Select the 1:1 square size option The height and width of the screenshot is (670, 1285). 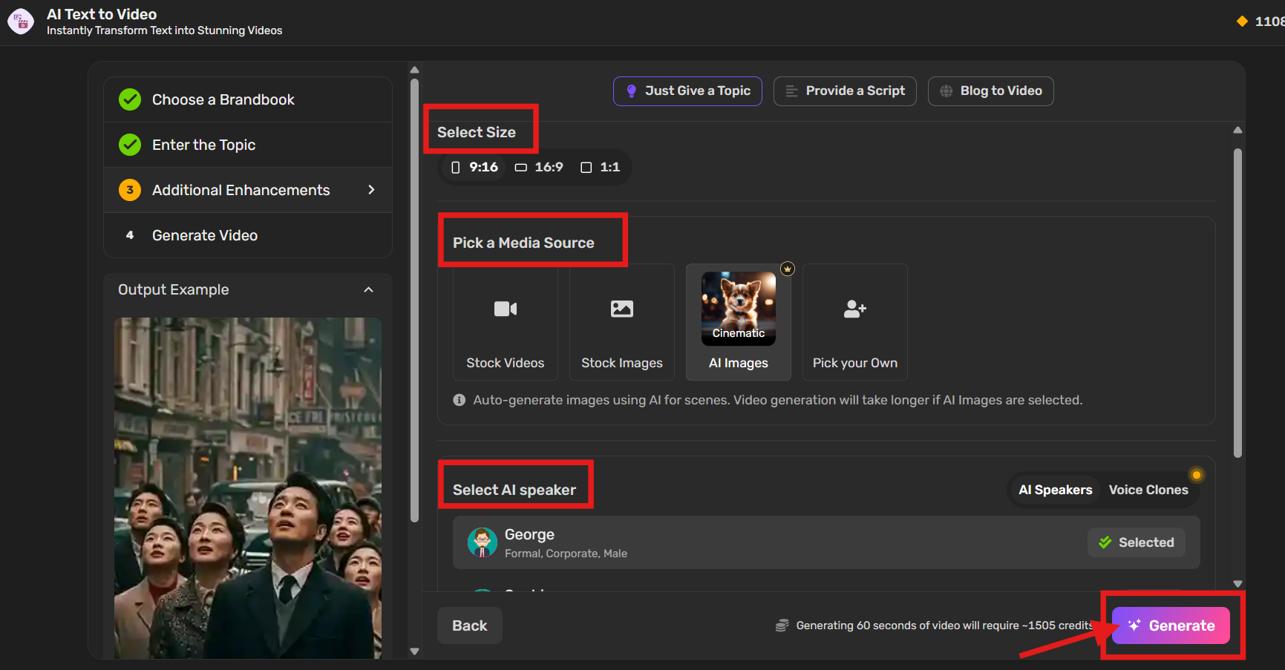[x=600, y=167]
